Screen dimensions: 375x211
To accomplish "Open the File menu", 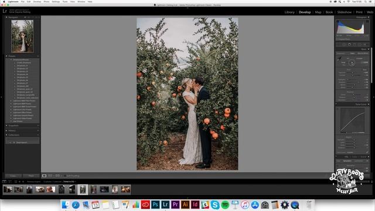I will pyautogui.click(x=23, y=2).
